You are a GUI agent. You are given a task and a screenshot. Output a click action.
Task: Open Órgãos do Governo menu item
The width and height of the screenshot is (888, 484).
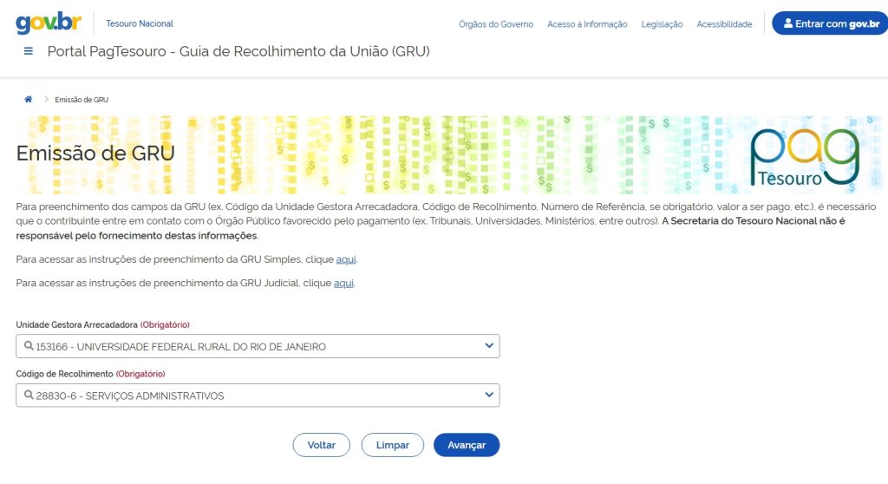pyautogui.click(x=496, y=24)
